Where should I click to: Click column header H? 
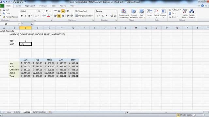pyautogui.click(x=84, y=28)
